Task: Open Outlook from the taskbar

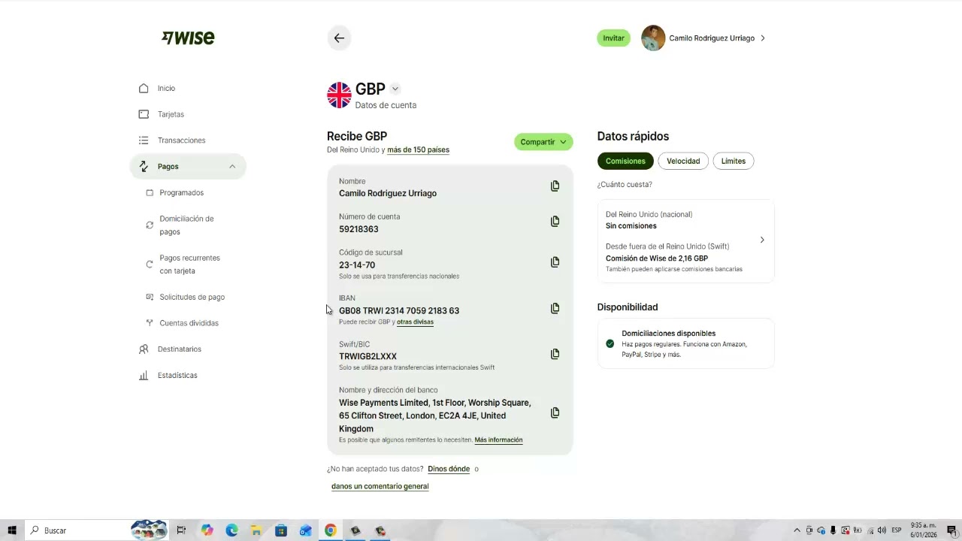Action: (x=306, y=530)
